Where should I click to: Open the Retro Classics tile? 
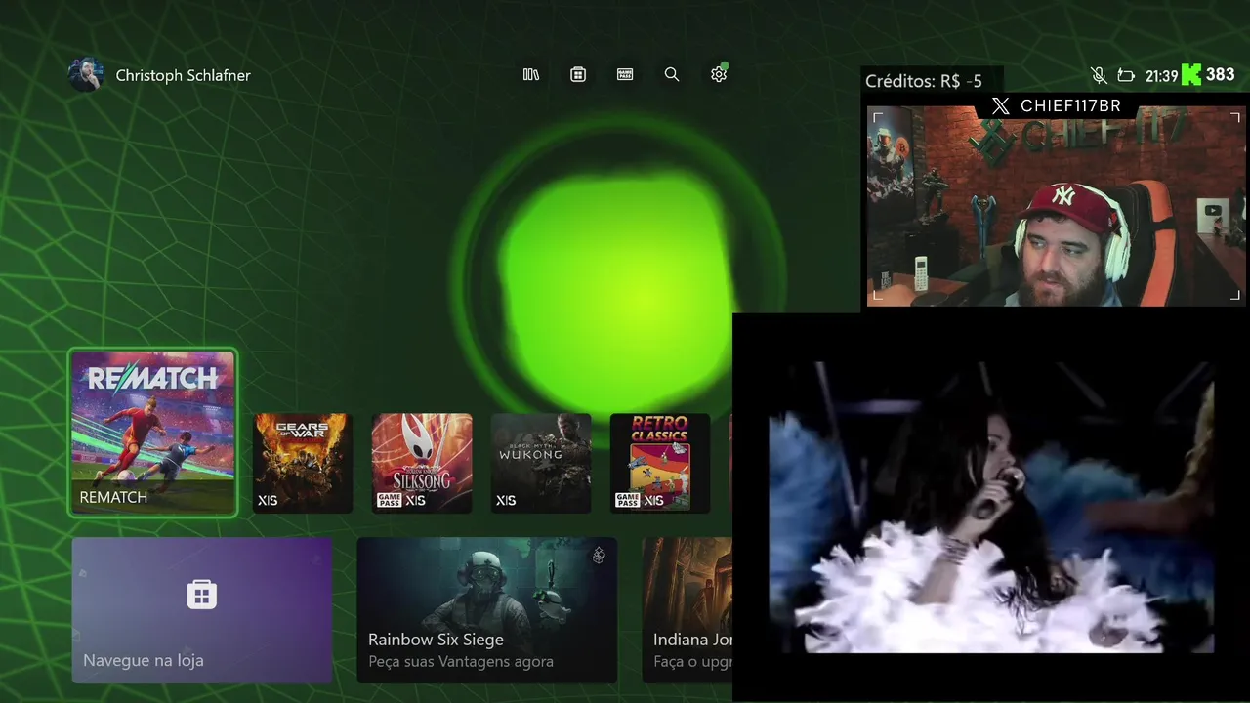pos(660,463)
